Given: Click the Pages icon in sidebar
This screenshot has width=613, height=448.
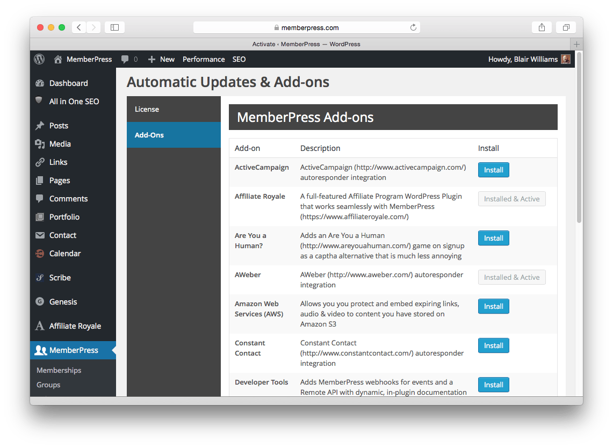Looking at the screenshot, I should [x=39, y=180].
